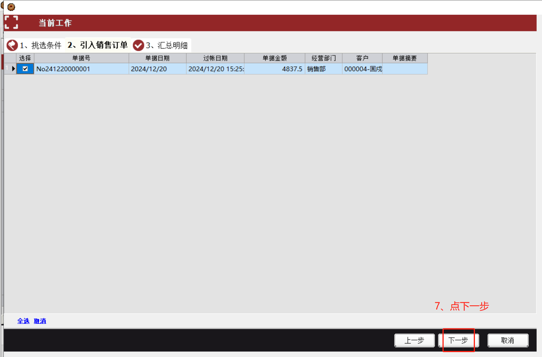Select the cell No241220000001

click(81, 69)
